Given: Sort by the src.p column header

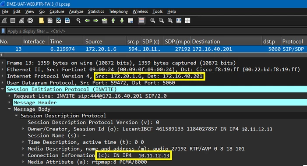Looking at the screenshot, I should [x=133, y=42].
